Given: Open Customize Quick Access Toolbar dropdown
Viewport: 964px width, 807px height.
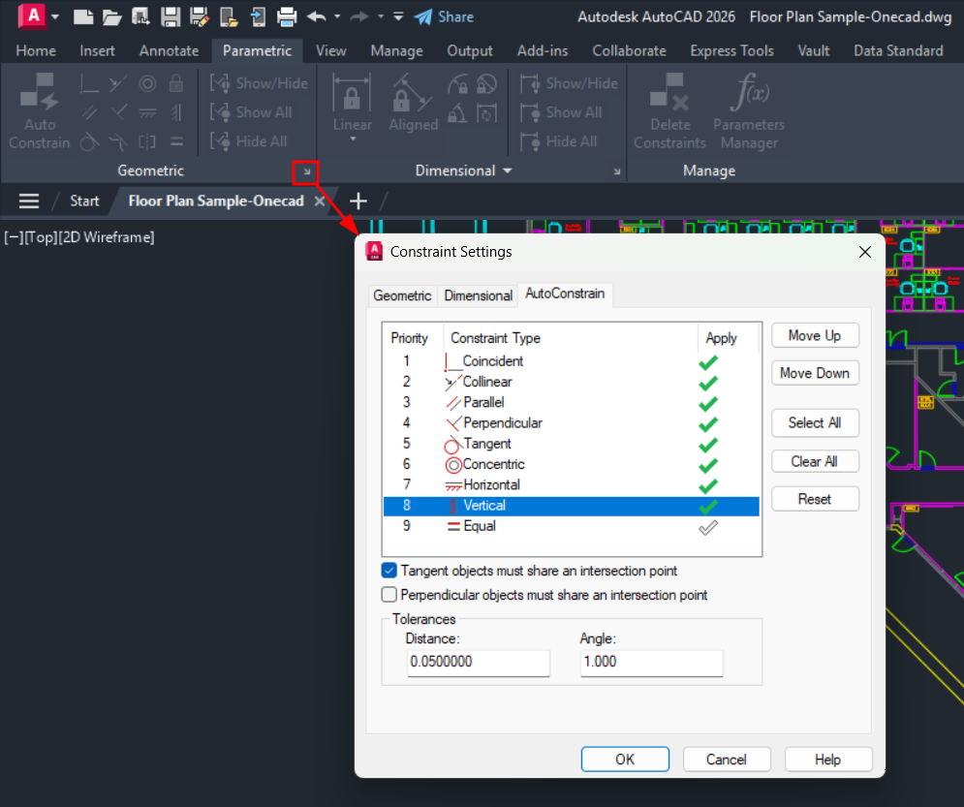Looking at the screenshot, I should [398, 17].
